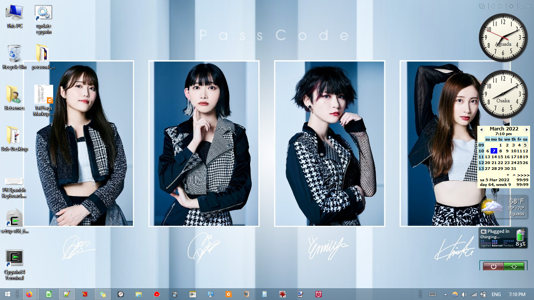534x300 pixels.
Task: Go to next month in calendar gadget
Action: 527,129
